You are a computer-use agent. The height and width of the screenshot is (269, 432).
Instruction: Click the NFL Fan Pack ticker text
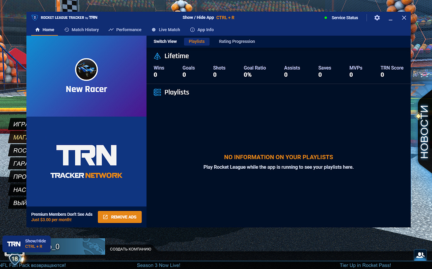point(33,265)
